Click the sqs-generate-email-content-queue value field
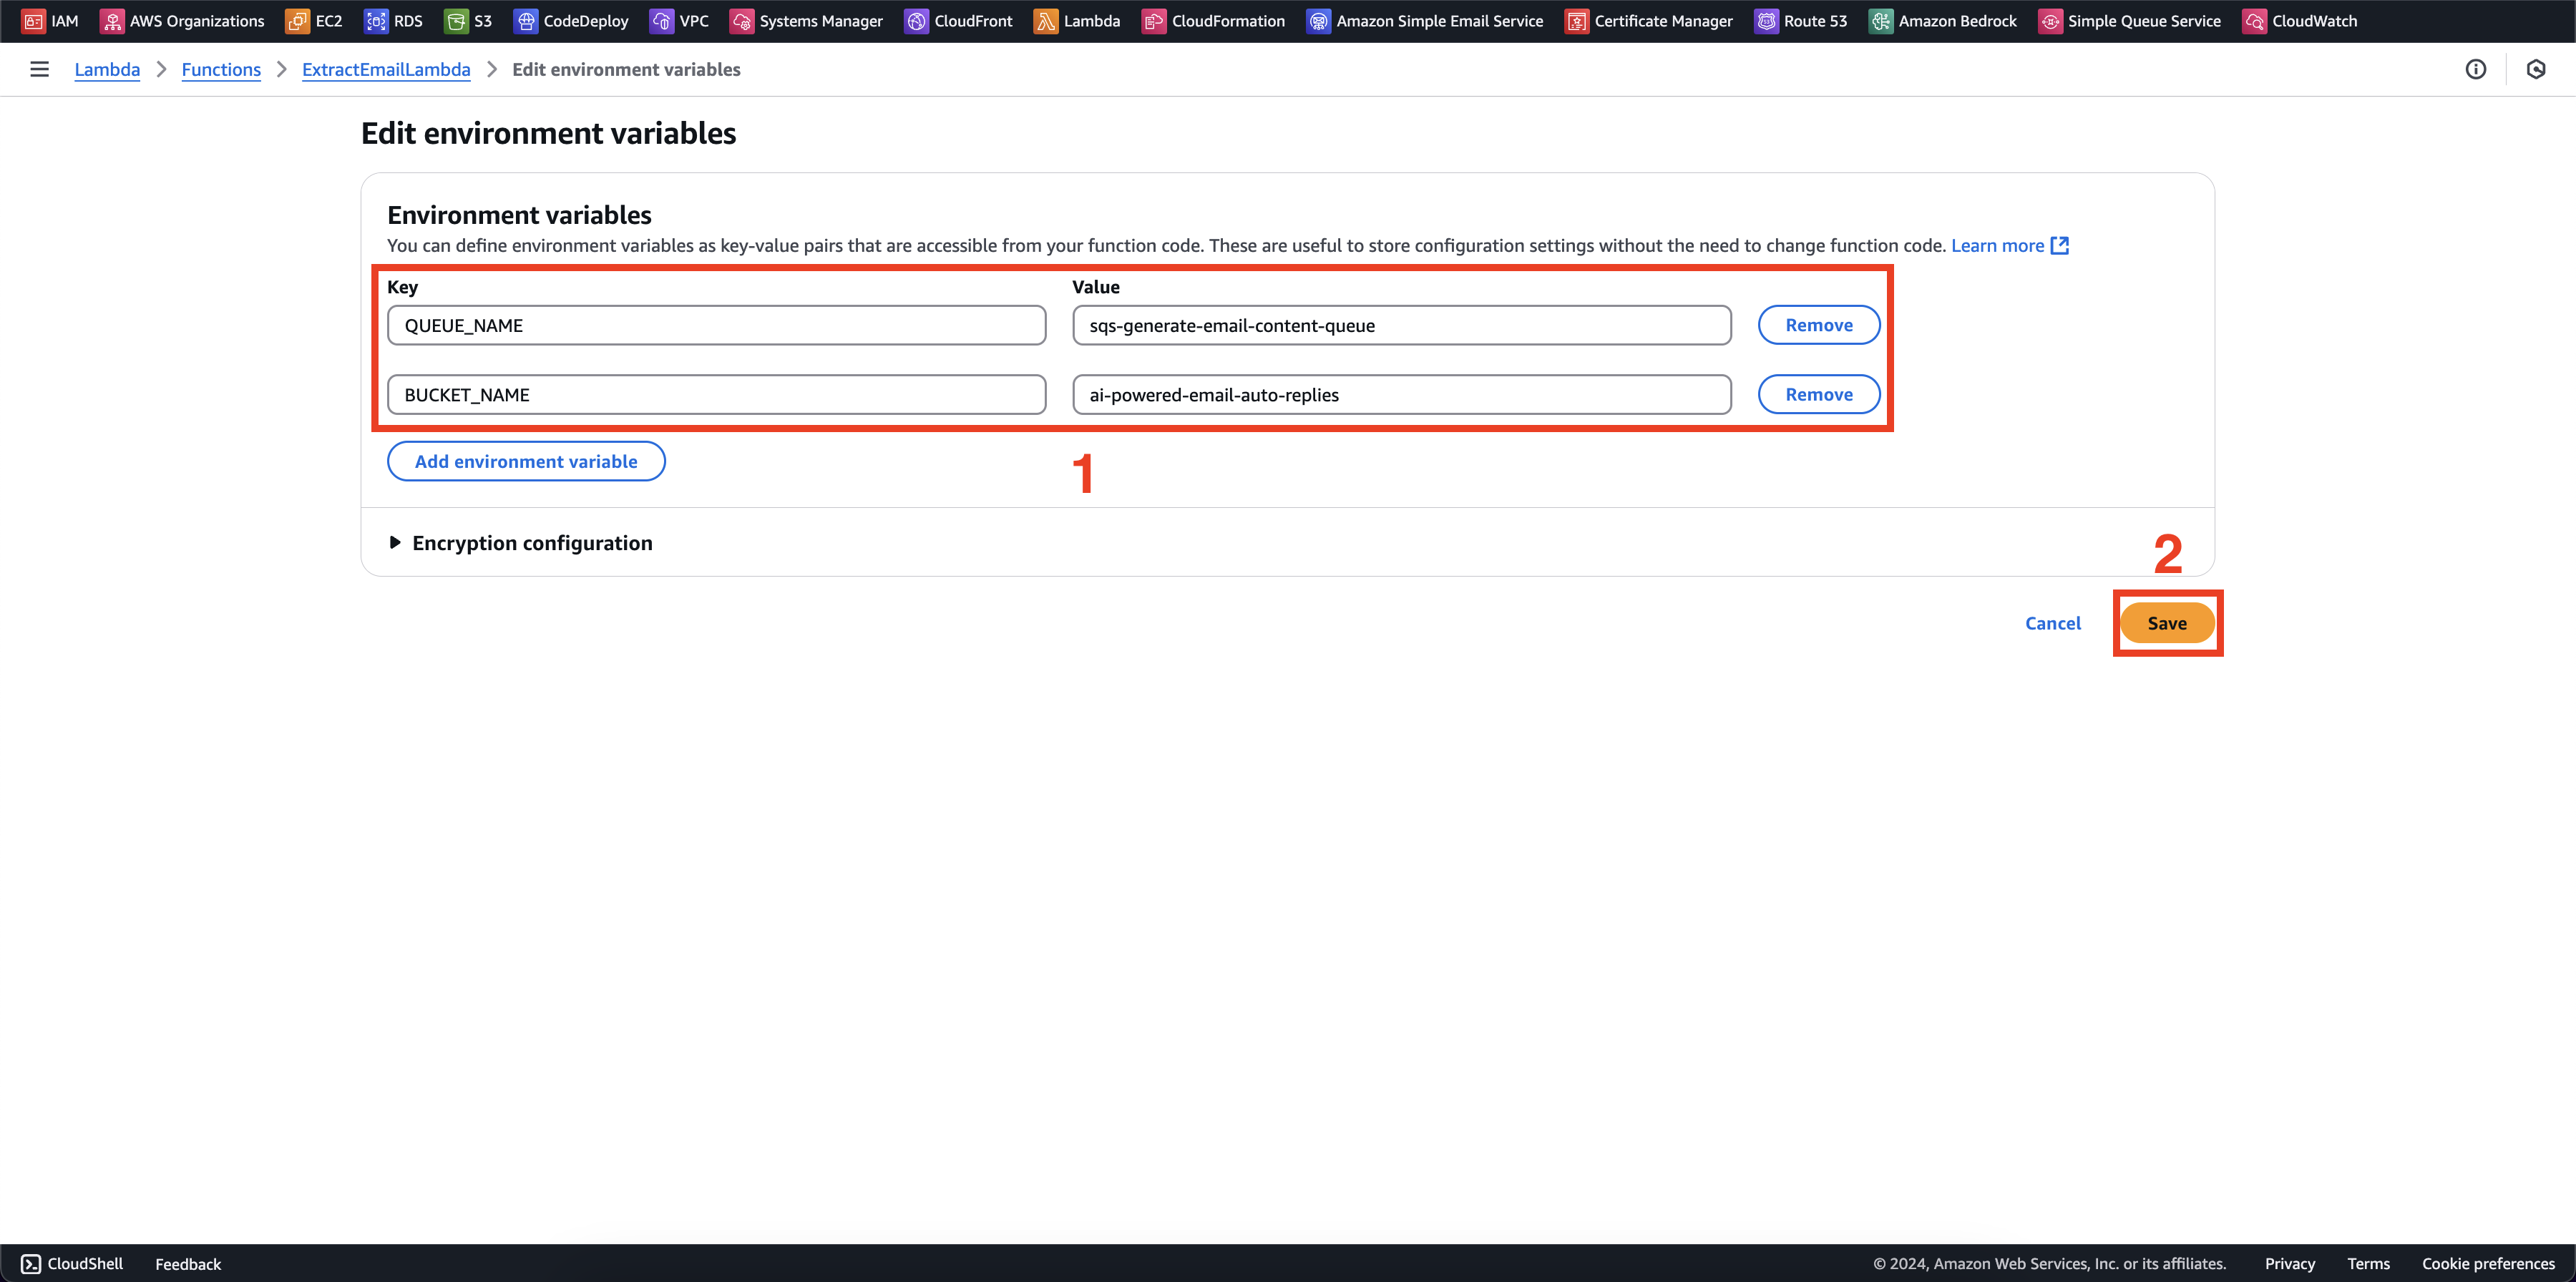 [x=1403, y=323]
